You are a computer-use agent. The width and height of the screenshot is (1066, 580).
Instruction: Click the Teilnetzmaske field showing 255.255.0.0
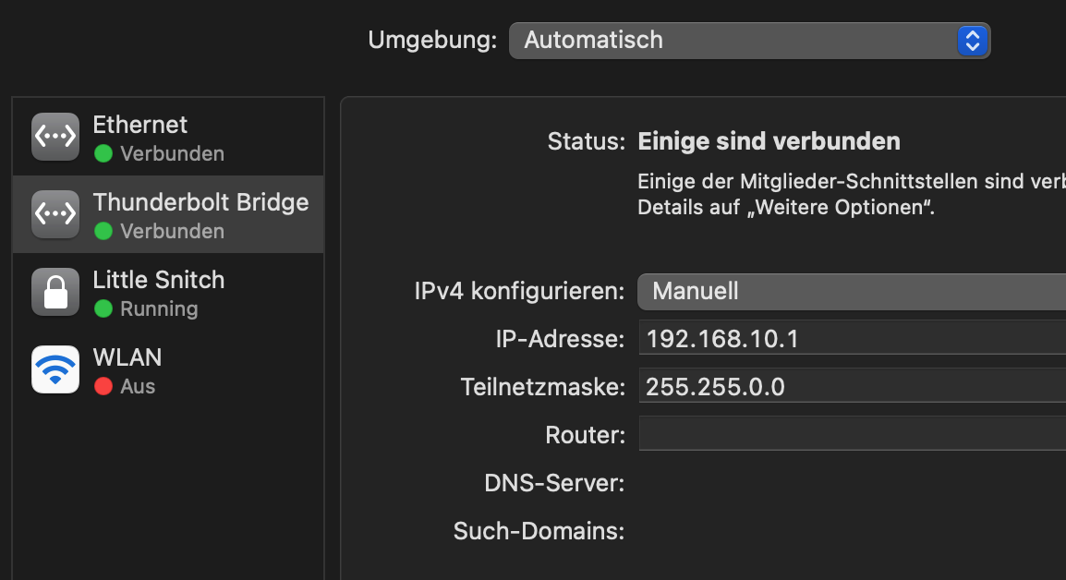coord(850,386)
